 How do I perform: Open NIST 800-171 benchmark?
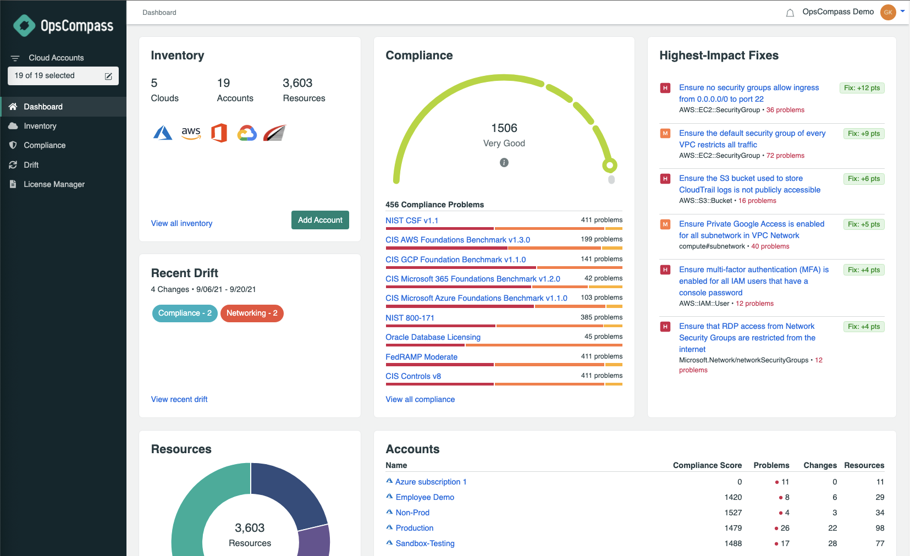click(410, 318)
